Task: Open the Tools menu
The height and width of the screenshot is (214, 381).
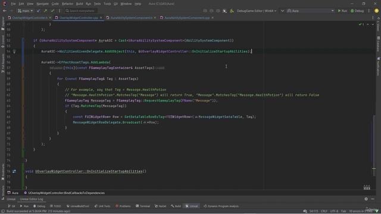Action: coord(107,4)
